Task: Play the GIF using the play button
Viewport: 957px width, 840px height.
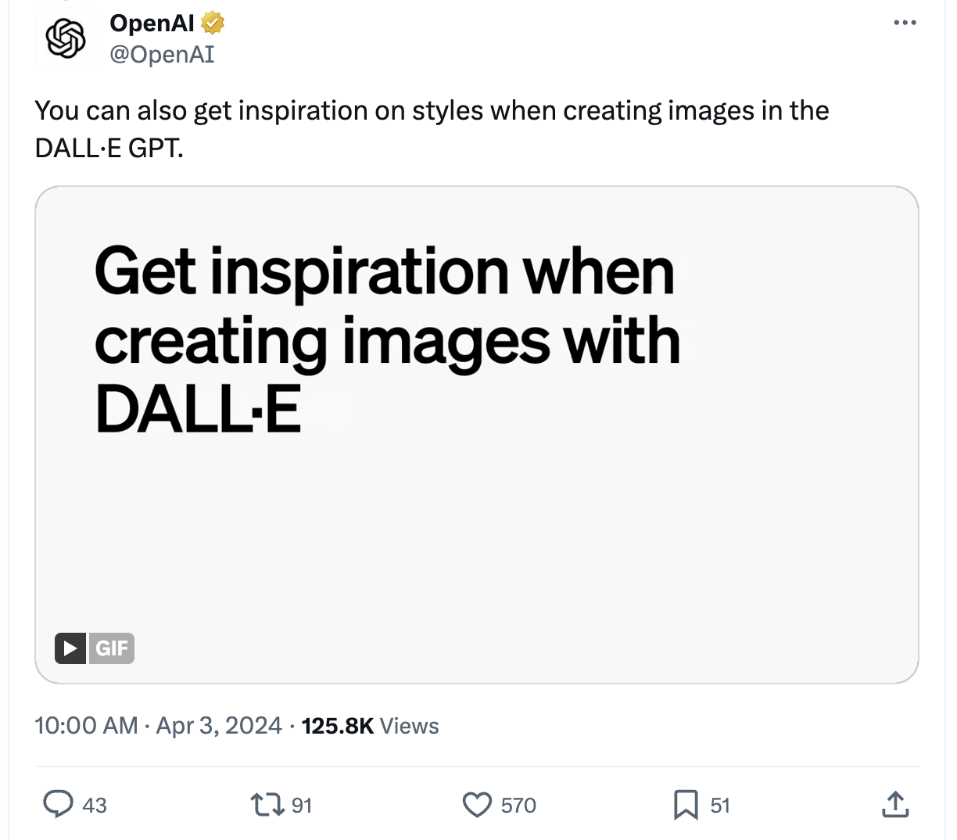Action: pos(70,648)
